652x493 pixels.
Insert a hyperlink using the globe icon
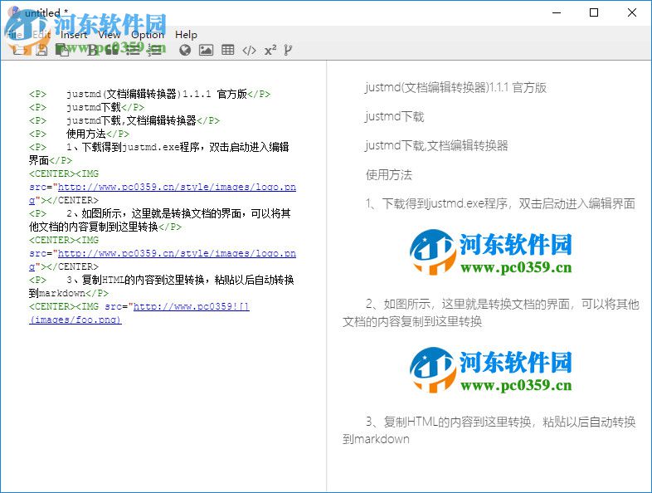[x=185, y=51]
